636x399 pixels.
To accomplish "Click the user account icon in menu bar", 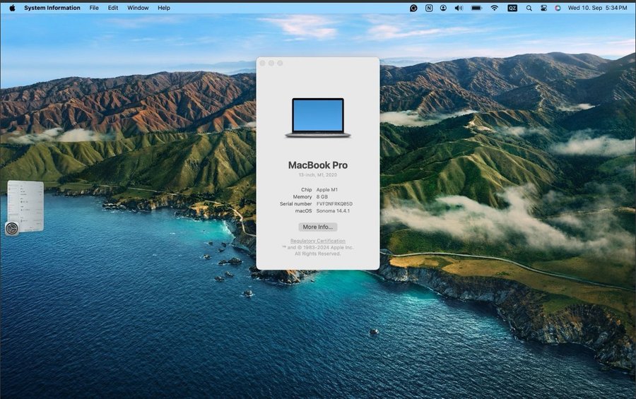I will pos(443,8).
